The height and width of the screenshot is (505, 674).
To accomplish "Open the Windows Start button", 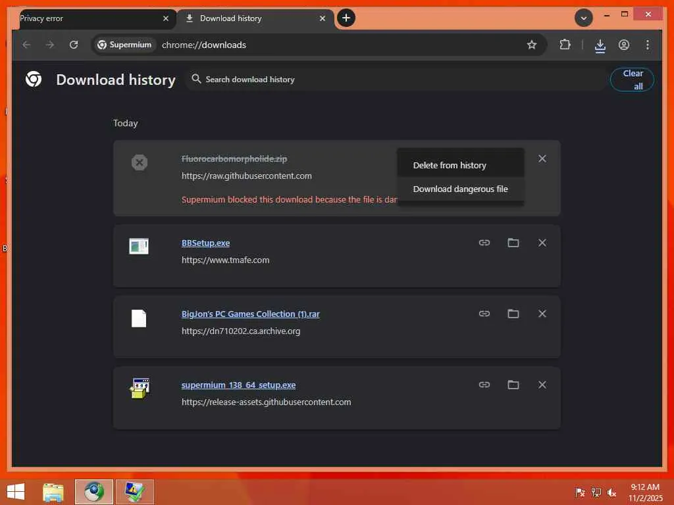I will tap(16, 492).
